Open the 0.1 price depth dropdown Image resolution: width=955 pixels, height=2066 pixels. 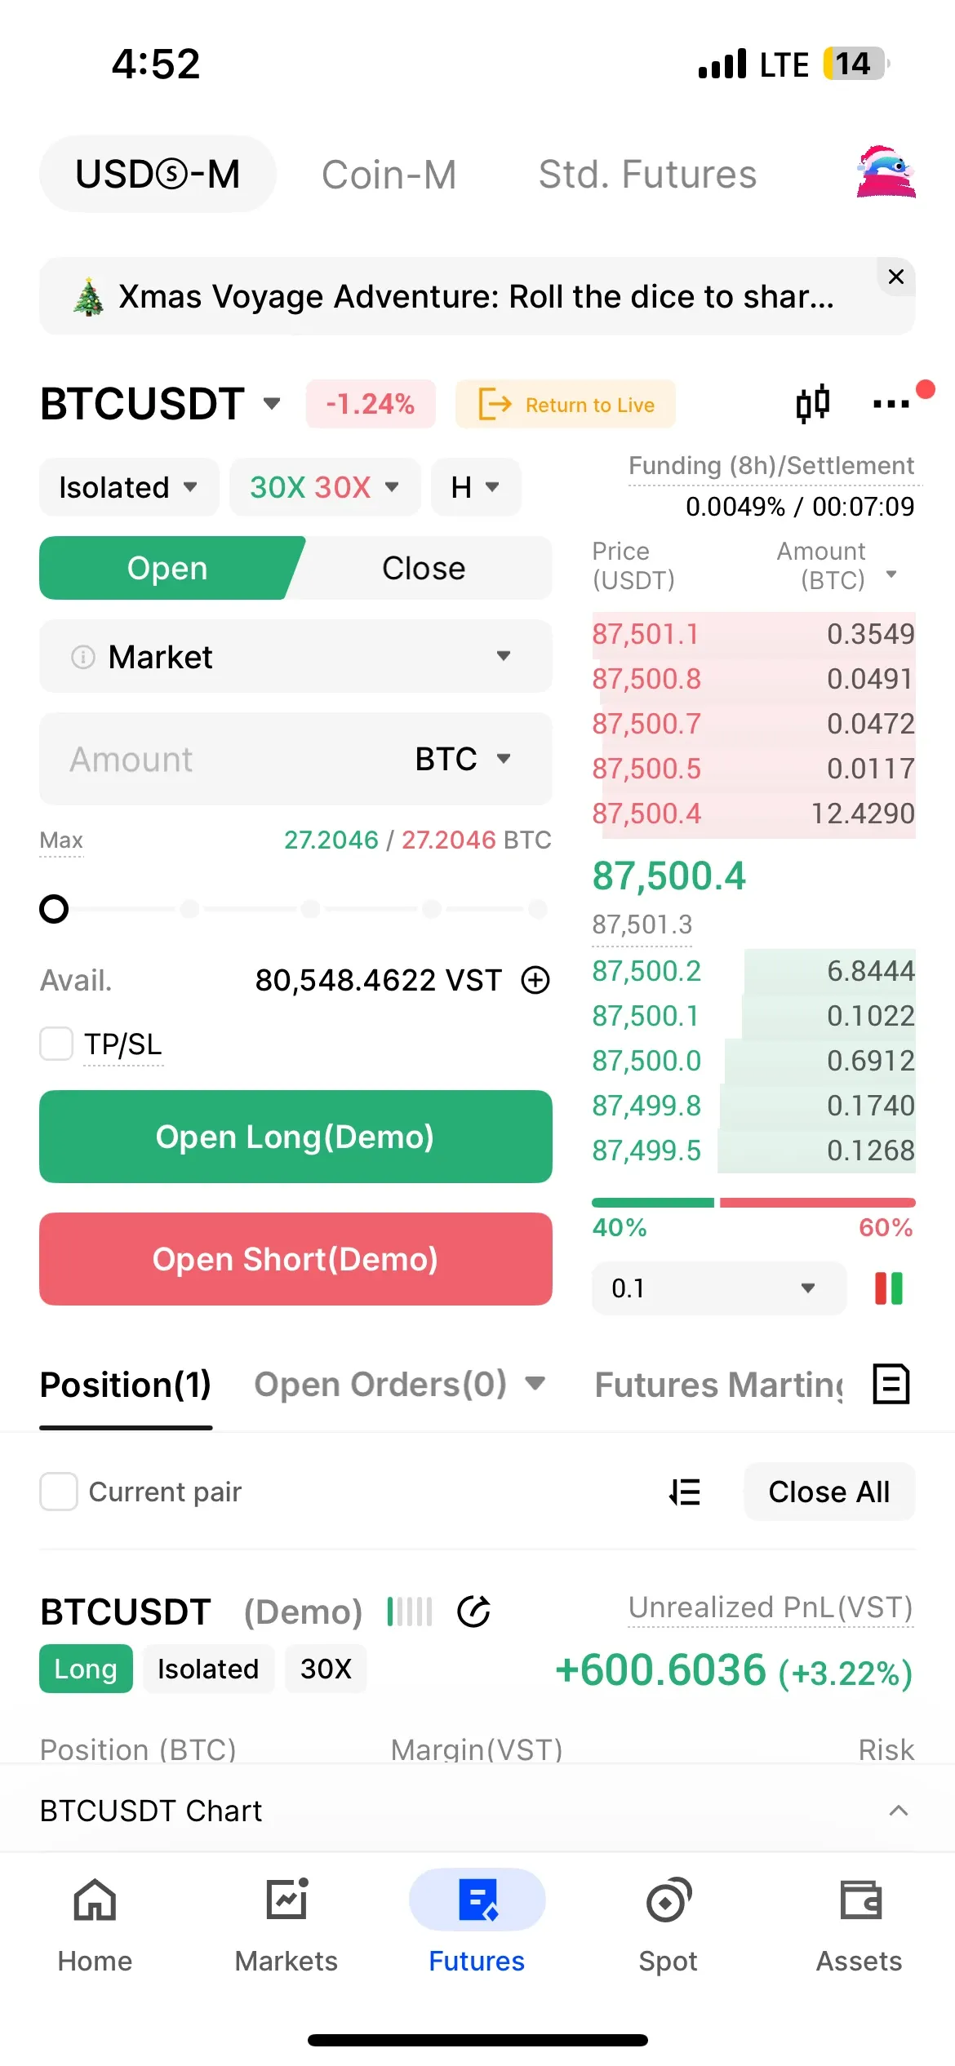click(x=718, y=1288)
